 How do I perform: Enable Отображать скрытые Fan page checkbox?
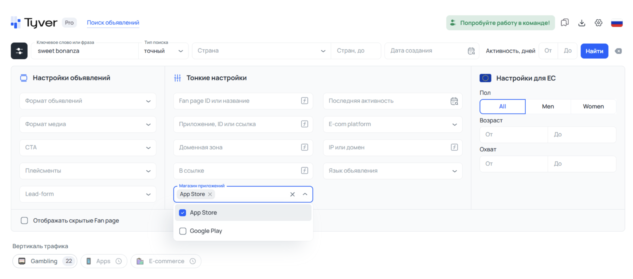point(24,220)
